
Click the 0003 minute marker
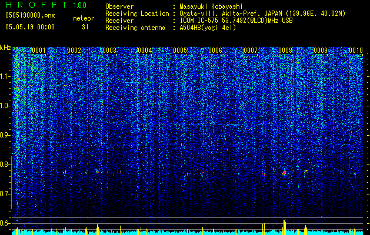coord(109,51)
